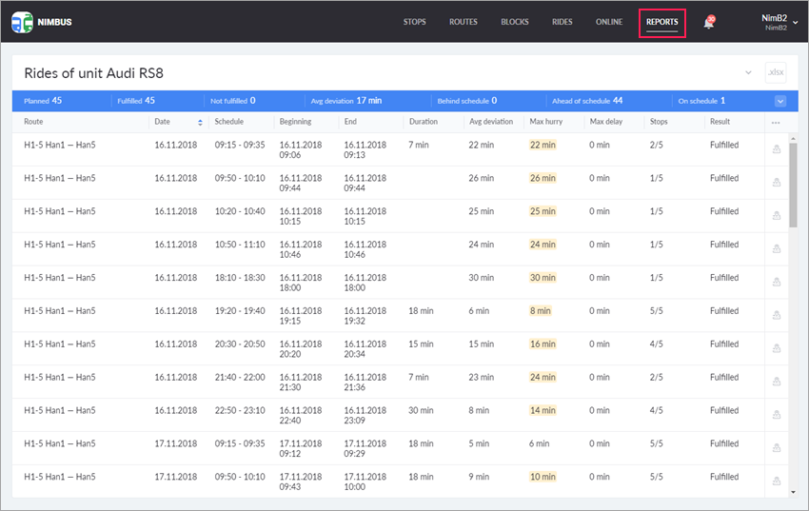Open the Online tab
The image size is (809, 511).
click(x=609, y=22)
